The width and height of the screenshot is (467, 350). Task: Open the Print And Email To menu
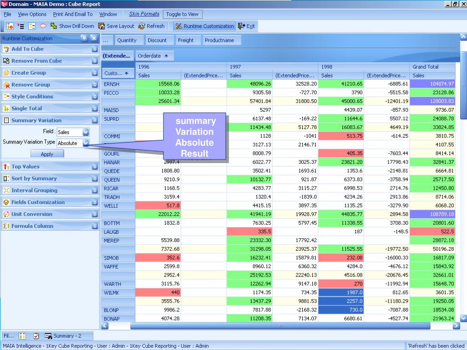73,14
